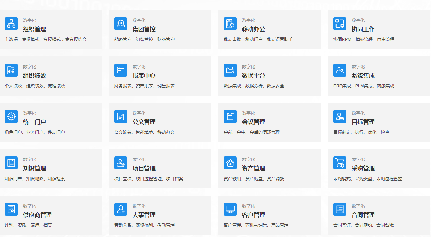Click the 协同工作 module icon

click(340, 23)
